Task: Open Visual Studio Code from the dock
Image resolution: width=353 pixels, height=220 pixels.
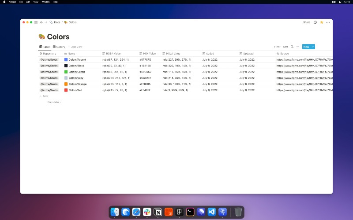Action: (212, 212)
